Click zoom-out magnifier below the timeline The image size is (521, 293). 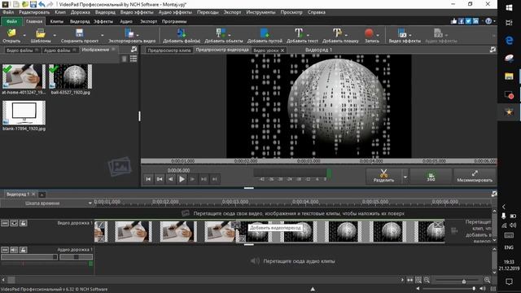point(427,280)
